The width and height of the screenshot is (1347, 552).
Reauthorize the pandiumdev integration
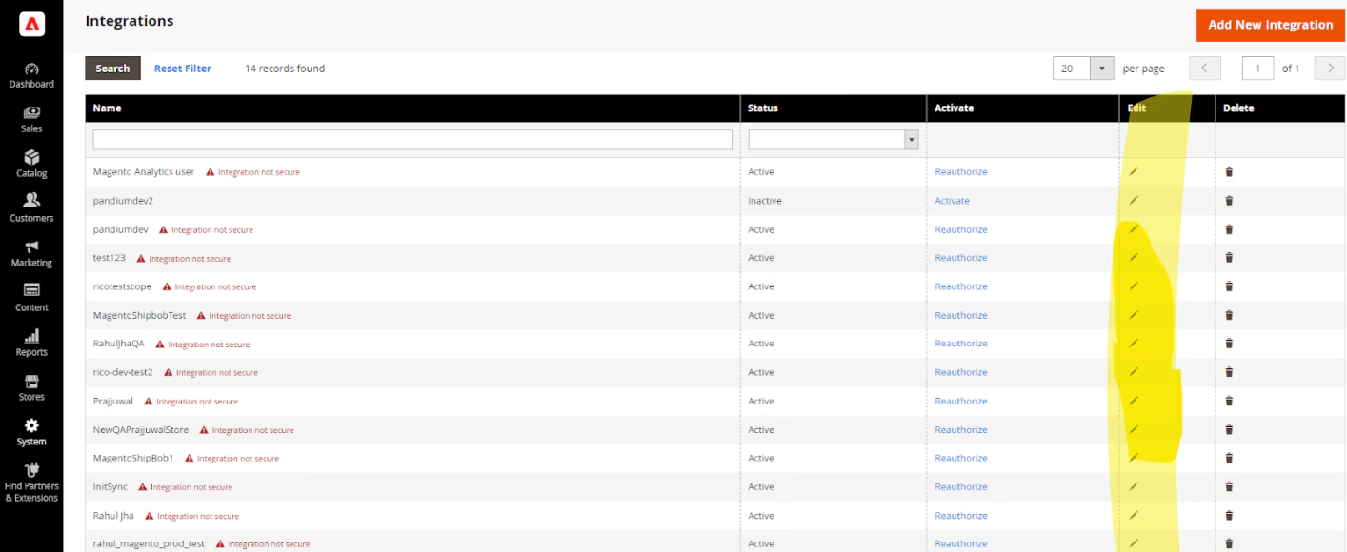click(960, 229)
